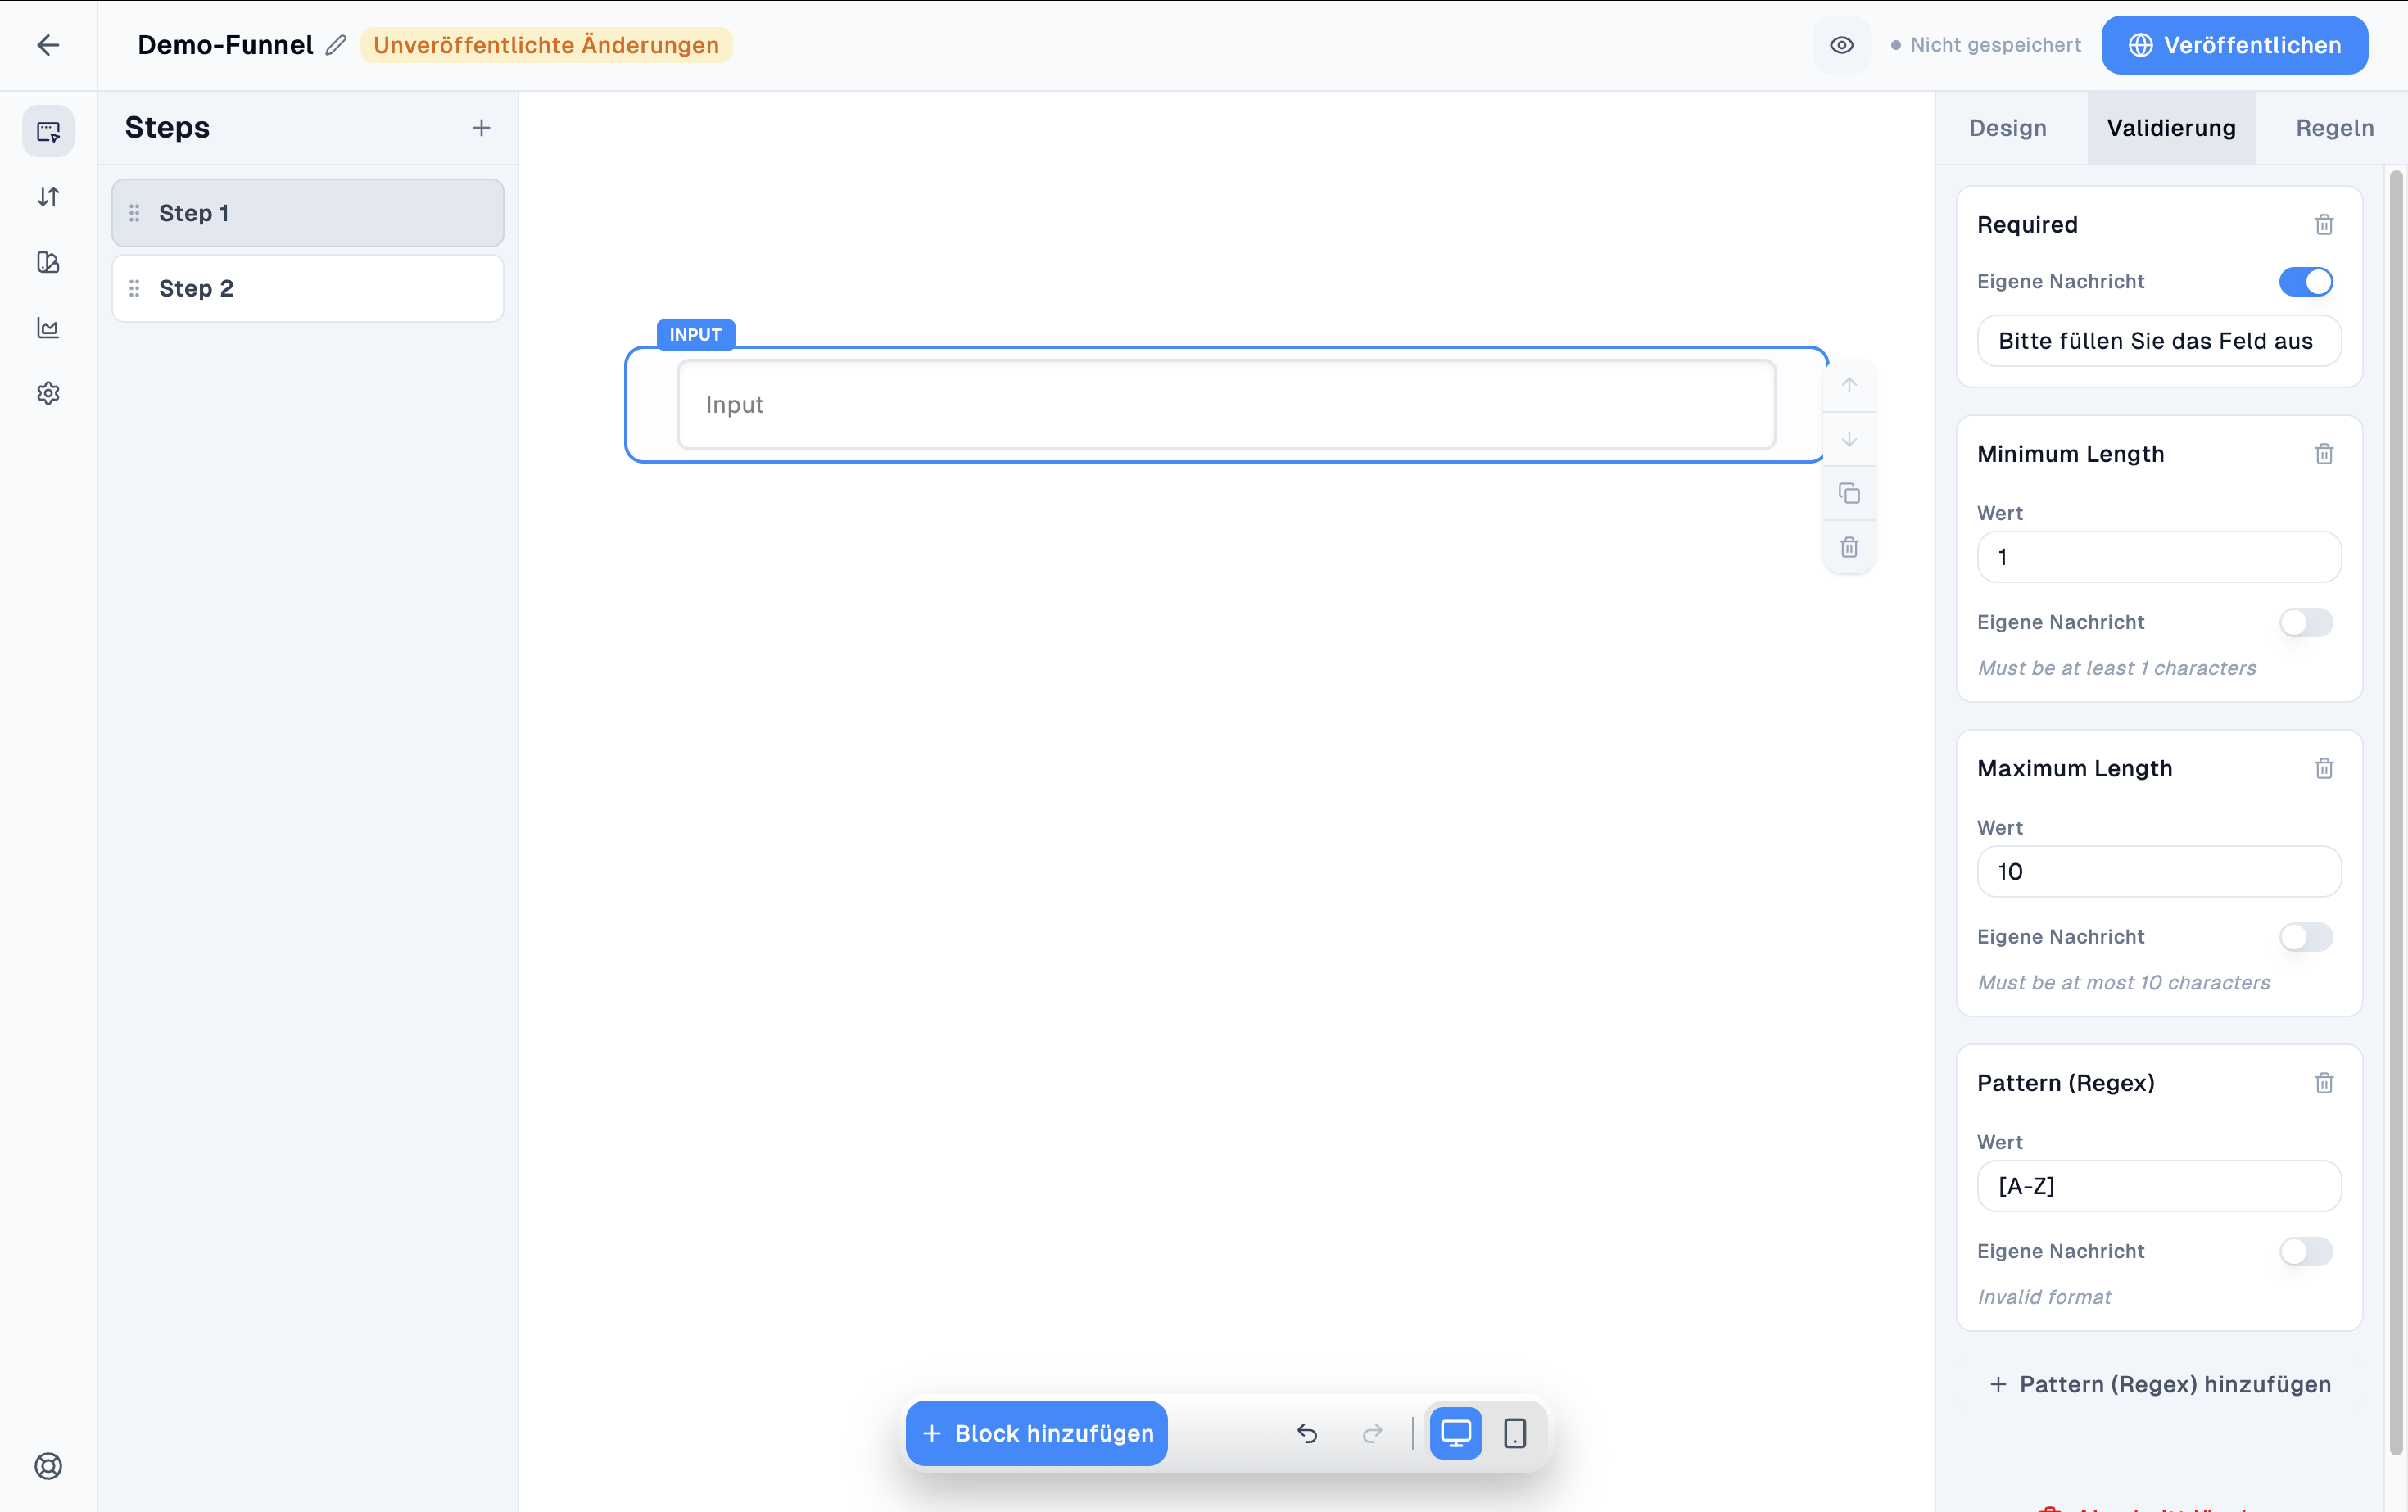Viewport: 2408px width, 1512px height.
Task: Edit the Pattern (Regex) Wert field
Action: pyautogui.click(x=2159, y=1186)
